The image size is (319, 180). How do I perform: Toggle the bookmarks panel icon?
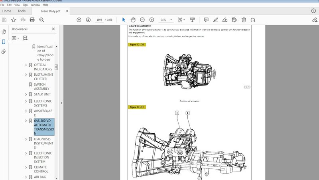tap(4, 42)
